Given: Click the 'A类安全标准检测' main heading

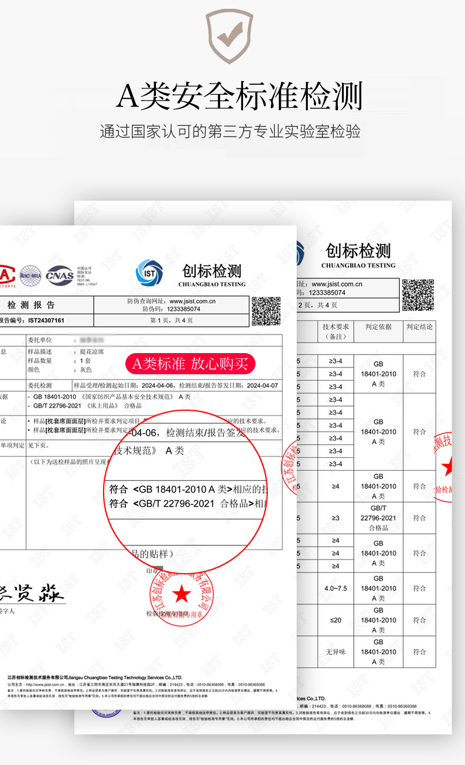Looking at the screenshot, I should coord(239,97).
